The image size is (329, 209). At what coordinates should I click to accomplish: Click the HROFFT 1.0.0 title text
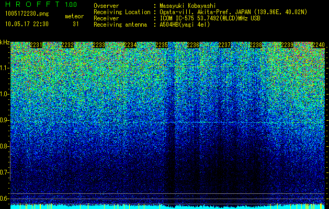41,4
